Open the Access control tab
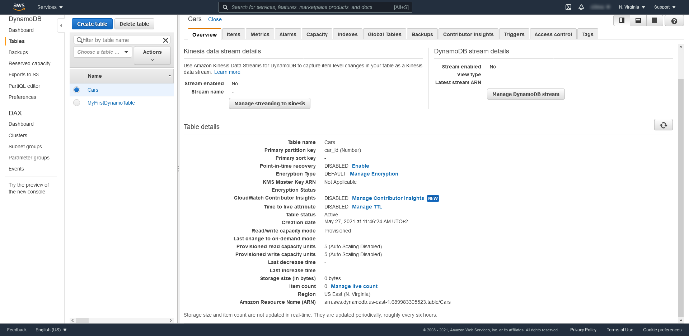The width and height of the screenshot is (689, 336). click(553, 34)
